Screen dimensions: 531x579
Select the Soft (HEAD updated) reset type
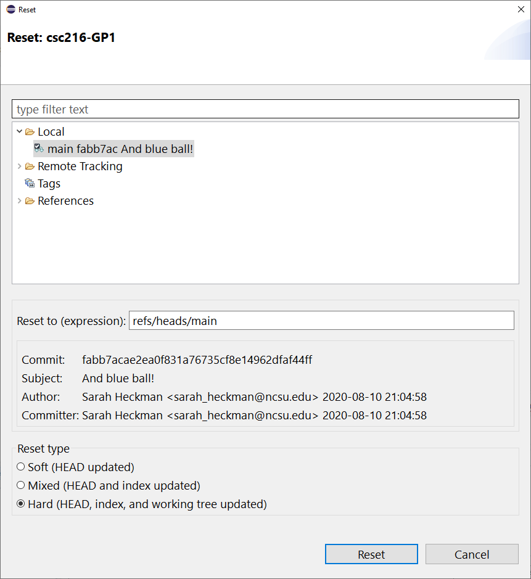(21, 467)
